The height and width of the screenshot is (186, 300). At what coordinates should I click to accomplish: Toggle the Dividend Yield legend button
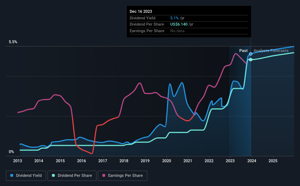[26, 176]
